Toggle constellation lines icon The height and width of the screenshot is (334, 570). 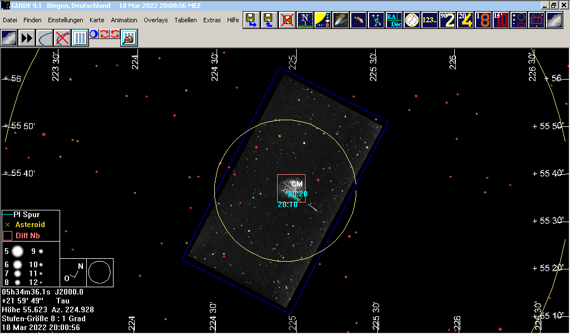(377, 21)
